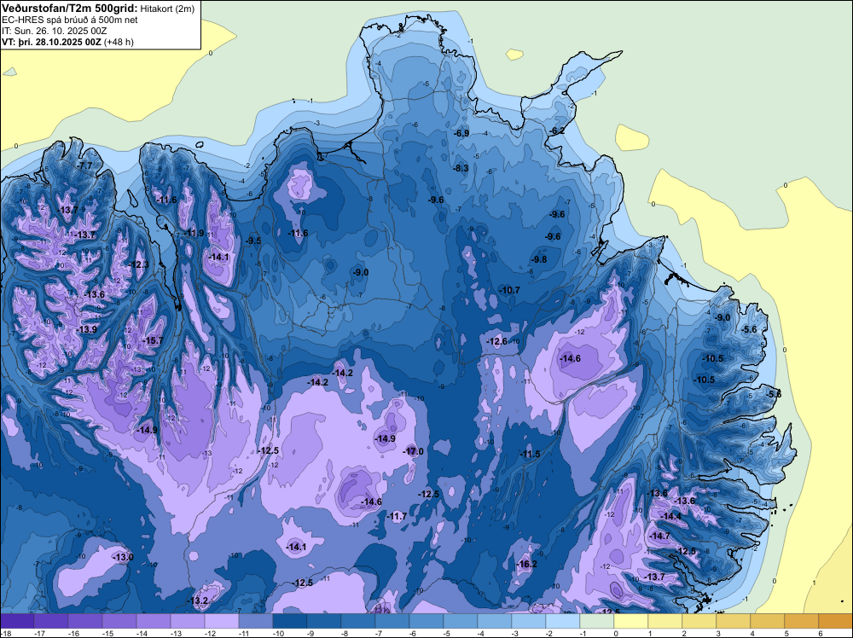Click the -12 tick label on the color scale
Screen dimensions: 853x638
tap(210, 633)
